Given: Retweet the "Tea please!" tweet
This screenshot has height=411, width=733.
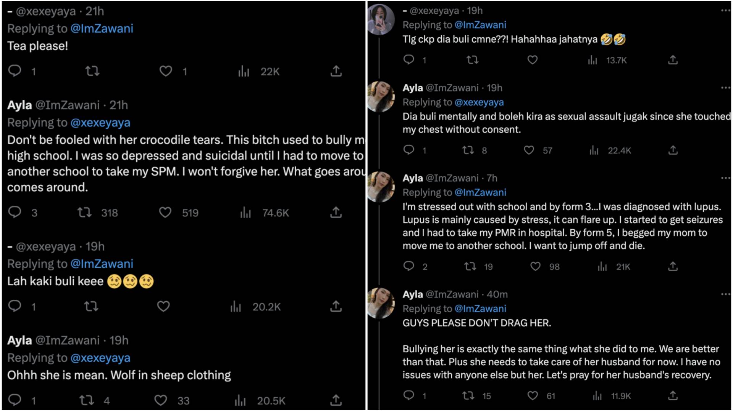Looking at the screenshot, I should 92,71.
